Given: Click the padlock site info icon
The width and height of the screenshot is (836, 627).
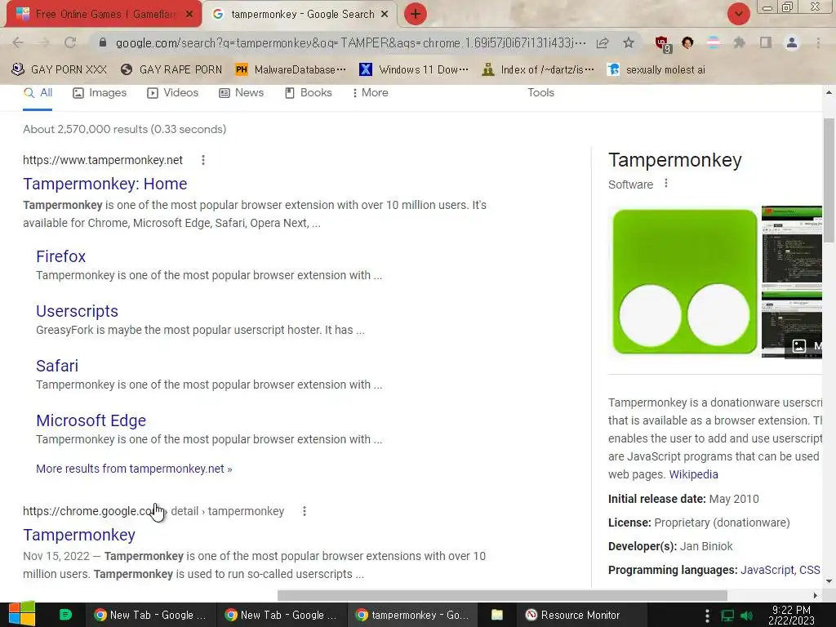Looking at the screenshot, I should pos(103,42).
